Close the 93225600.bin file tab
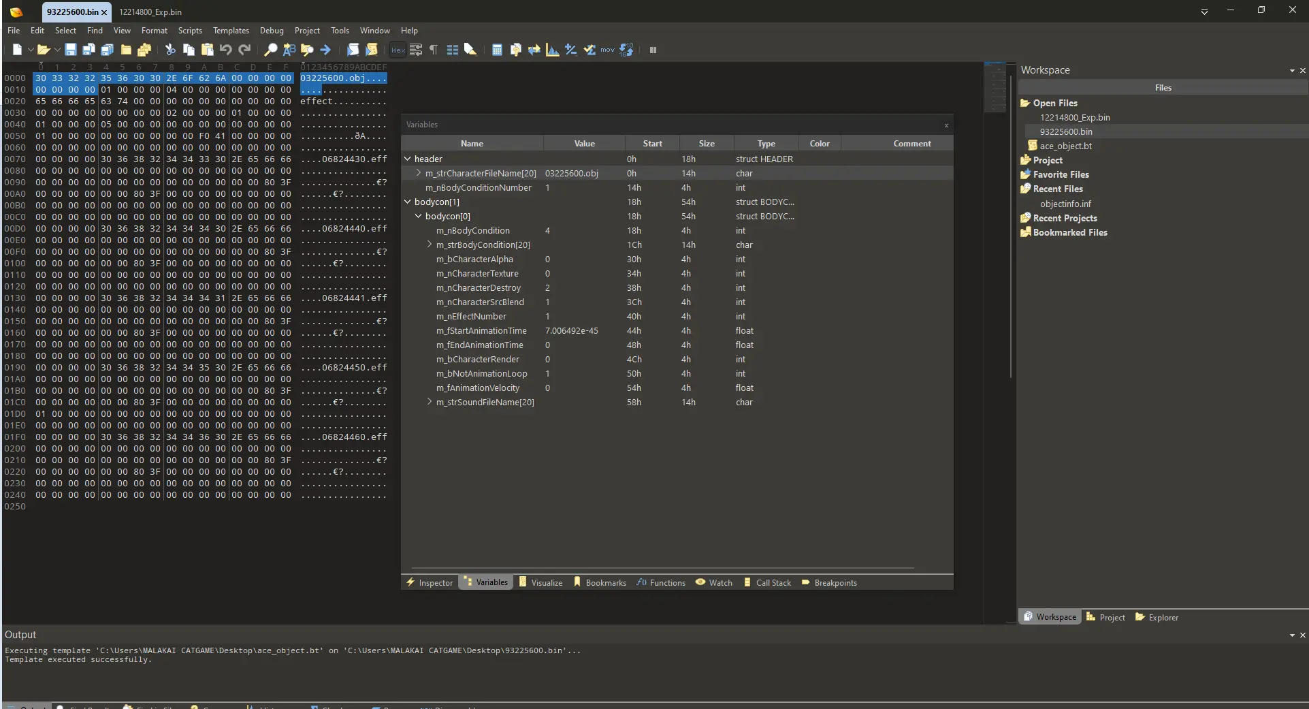 (x=104, y=12)
